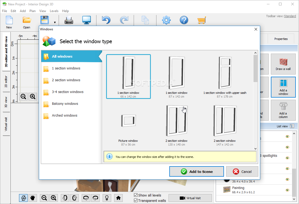Click the Help question mark icon
This screenshot has height=204, width=299.
pos(184,20)
